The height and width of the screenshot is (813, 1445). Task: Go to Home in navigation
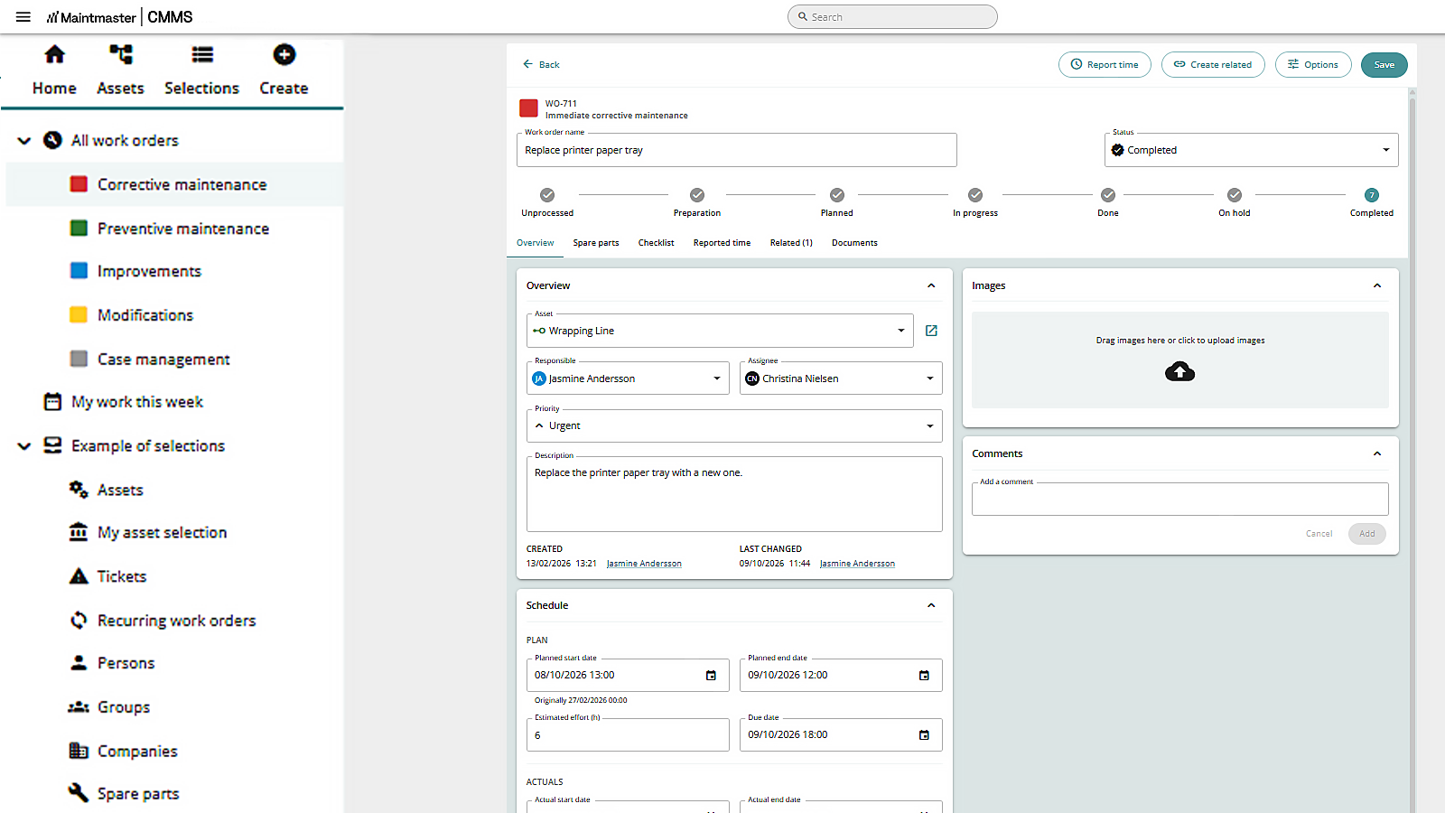(54, 70)
